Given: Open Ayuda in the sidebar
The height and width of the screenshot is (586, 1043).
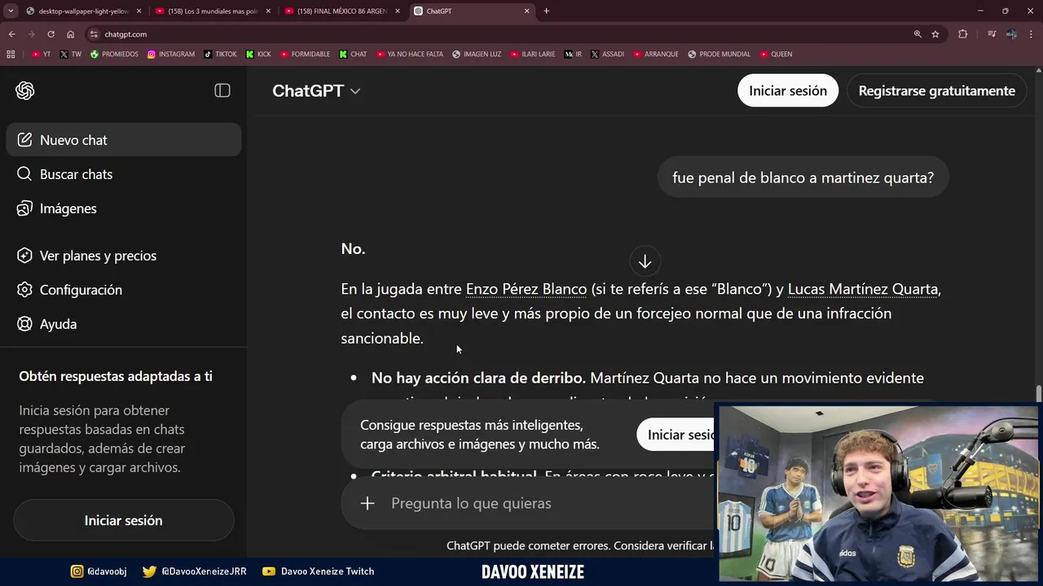Looking at the screenshot, I should pyautogui.click(x=124, y=324).
